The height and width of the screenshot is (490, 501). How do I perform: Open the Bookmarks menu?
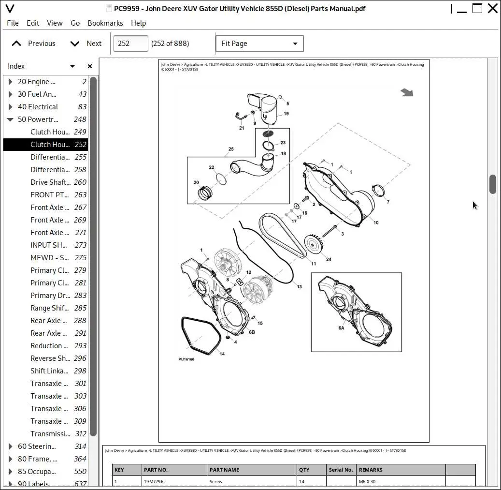(105, 23)
